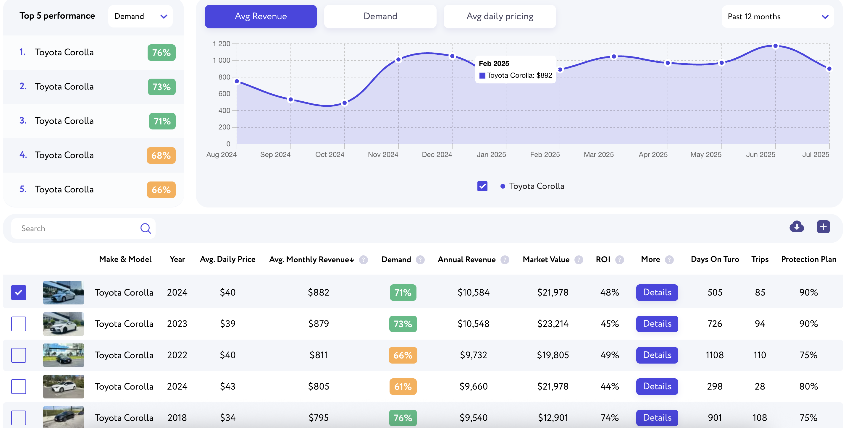Open help icon beside Market Value header
The width and height of the screenshot is (843, 428).
point(579,260)
